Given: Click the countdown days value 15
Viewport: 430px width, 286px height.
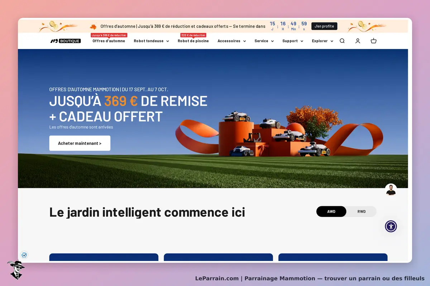Looking at the screenshot, I should point(272,24).
